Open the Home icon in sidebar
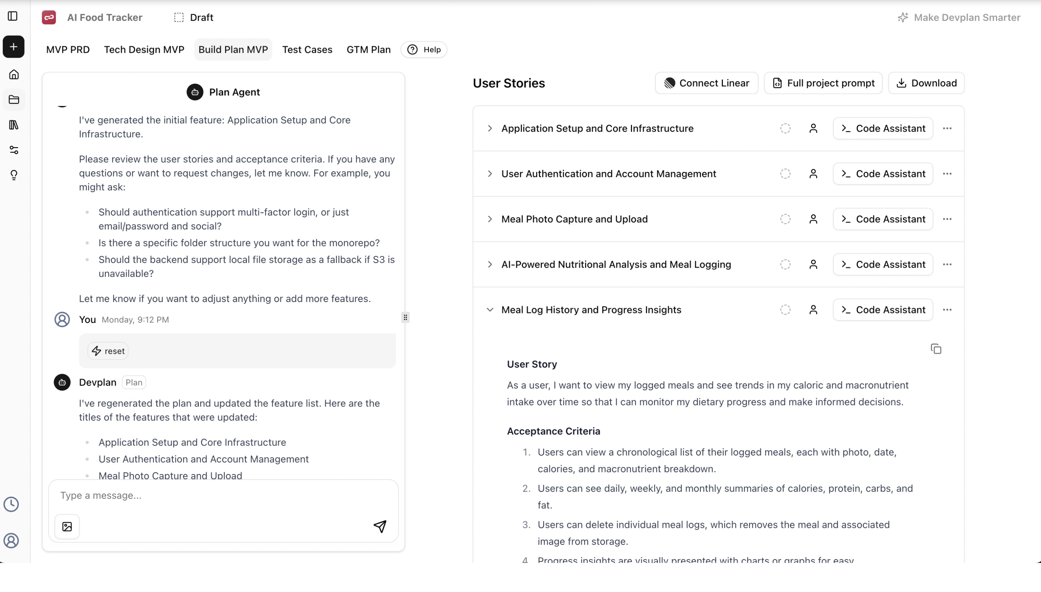Screen dimensions: 1041x592 tap(14, 74)
